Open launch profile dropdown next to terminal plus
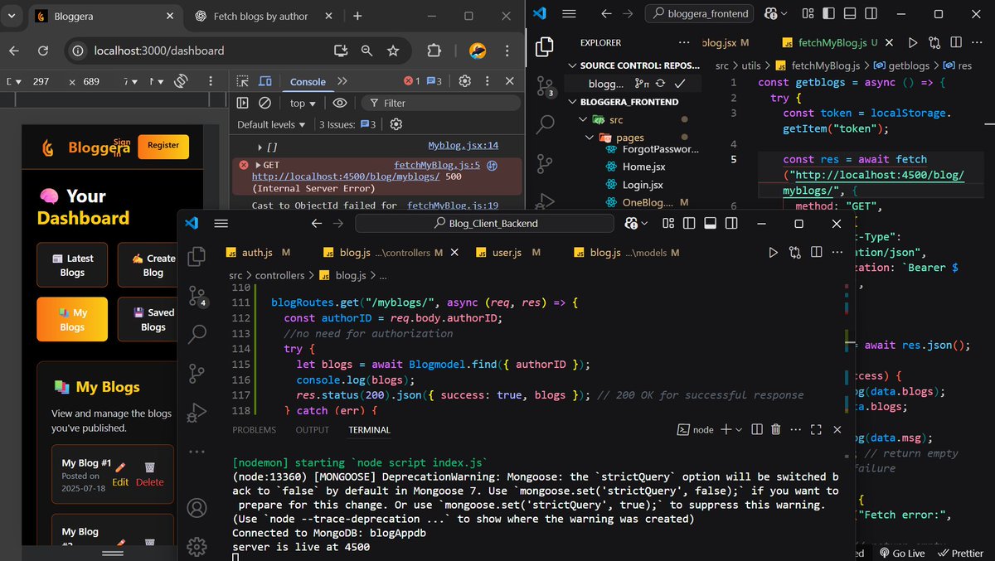Image resolution: width=995 pixels, height=561 pixels. tap(739, 429)
